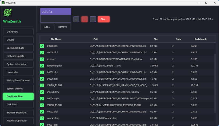Select the D:\サンプル folder entry
The height and width of the screenshot is (126, 219).
pos(56,11)
